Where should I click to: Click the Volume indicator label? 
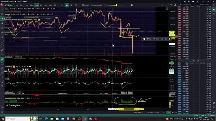tap(7, 14)
